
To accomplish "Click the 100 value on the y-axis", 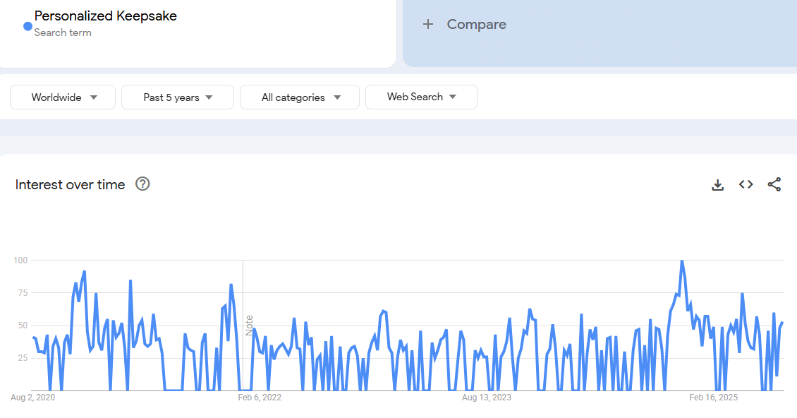I will [x=20, y=261].
